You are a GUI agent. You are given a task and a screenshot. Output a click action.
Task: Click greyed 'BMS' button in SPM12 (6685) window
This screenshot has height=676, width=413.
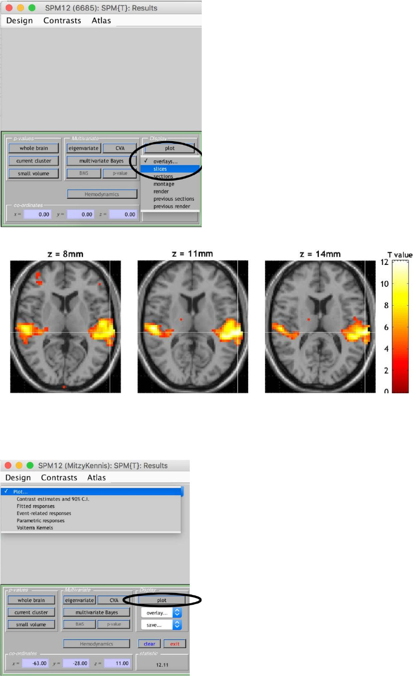83,174
